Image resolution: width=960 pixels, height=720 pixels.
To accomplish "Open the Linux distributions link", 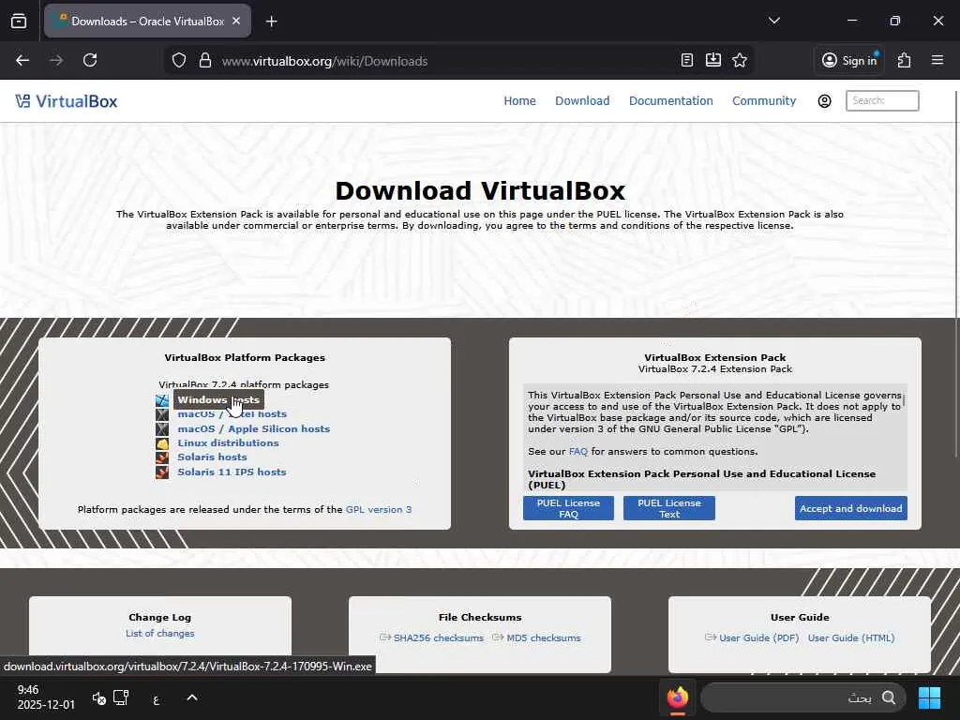I will pyautogui.click(x=228, y=442).
